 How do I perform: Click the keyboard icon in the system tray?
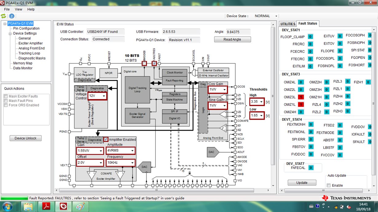point(311,206)
